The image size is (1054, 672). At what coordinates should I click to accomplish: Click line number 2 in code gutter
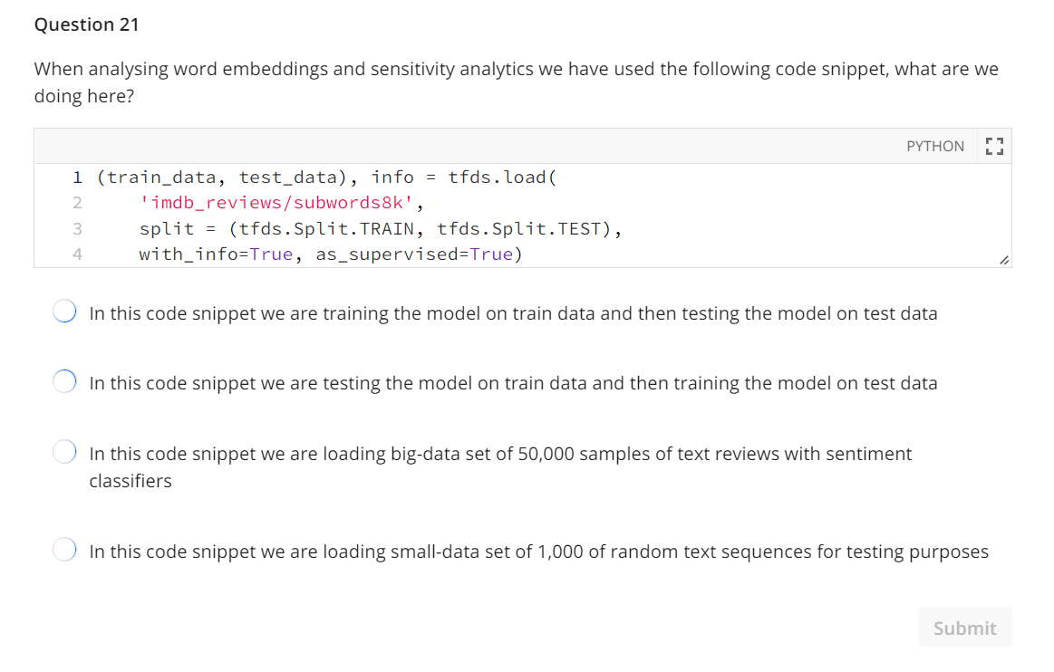(x=77, y=203)
